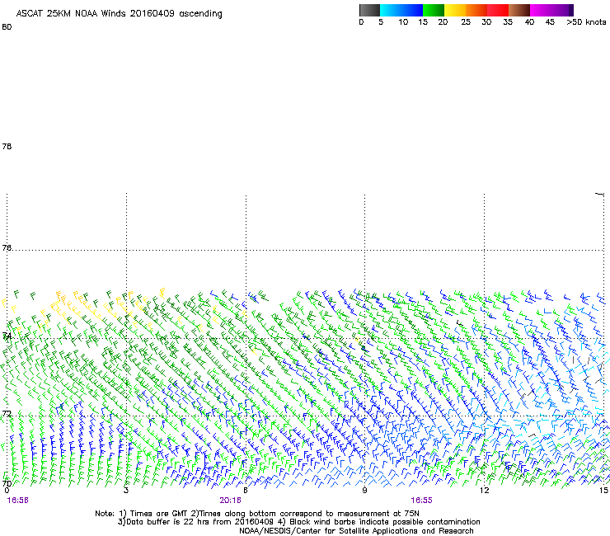Viewport: 610px width, 536px height.
Task: Click the 76 latitude label
Action: click(x=7, y=247)
